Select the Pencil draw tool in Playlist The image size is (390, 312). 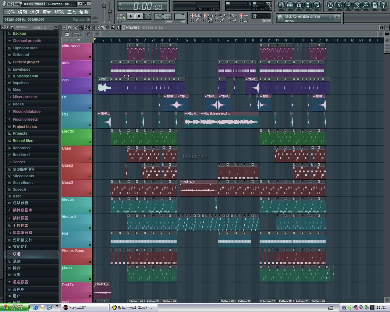(x=77, y=27)
